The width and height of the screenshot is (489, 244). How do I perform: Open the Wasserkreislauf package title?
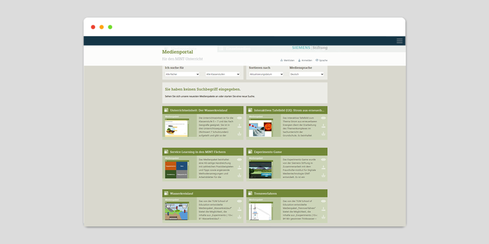[x=181, y=194]
